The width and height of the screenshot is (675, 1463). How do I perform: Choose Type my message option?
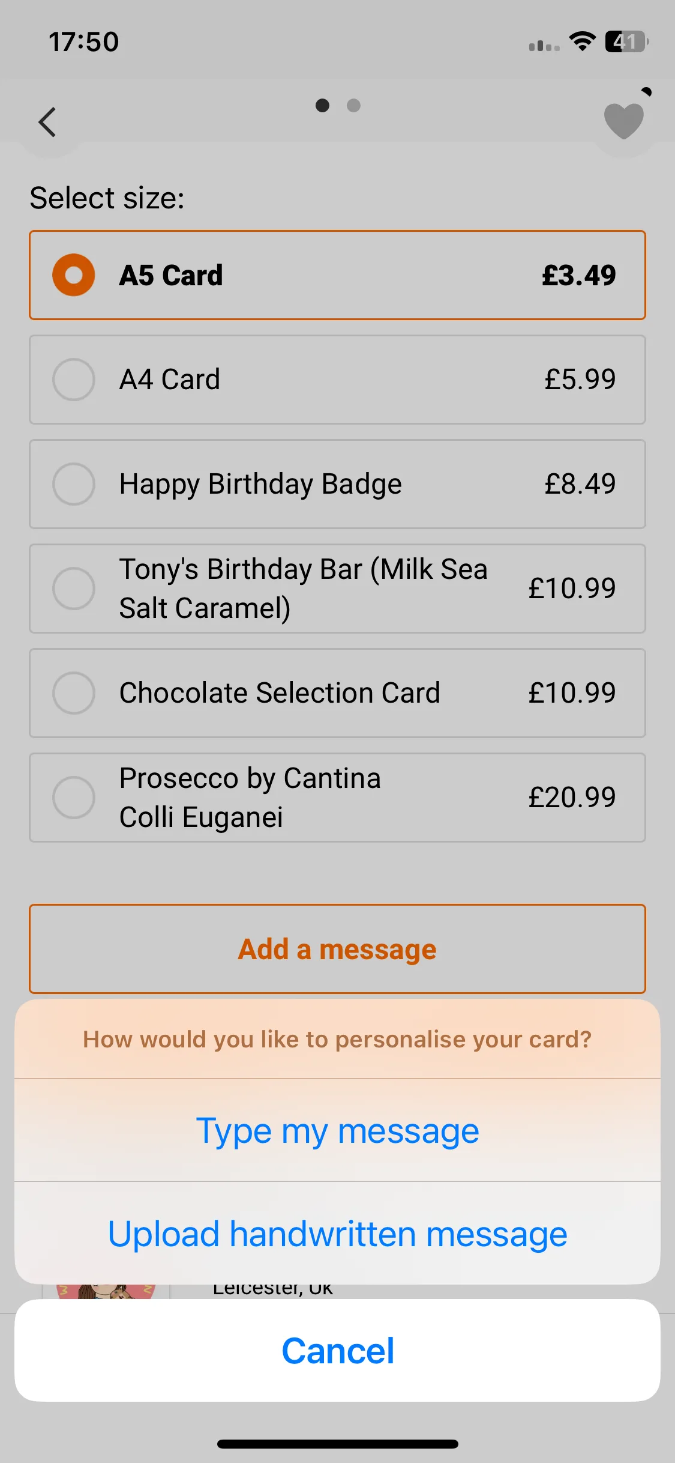337,1131
